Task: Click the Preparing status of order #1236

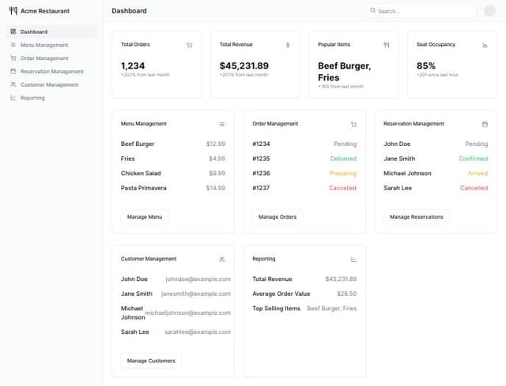Action: coord(343,174)
